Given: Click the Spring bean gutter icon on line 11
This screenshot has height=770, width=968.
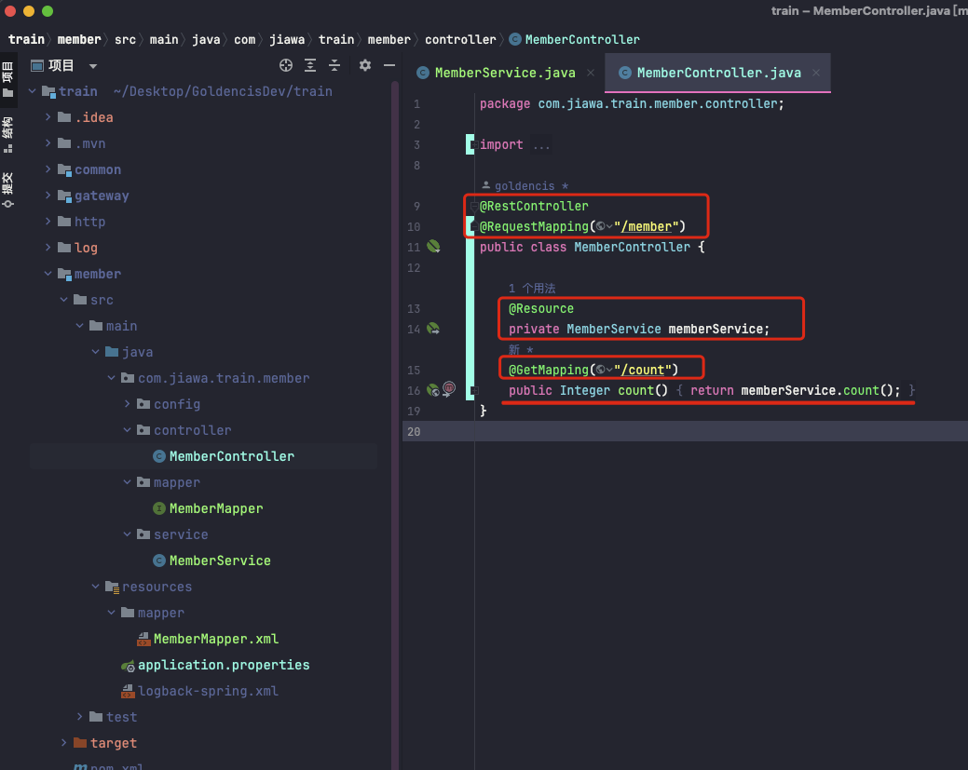Looking at the screenshot, I should point(433,247).
